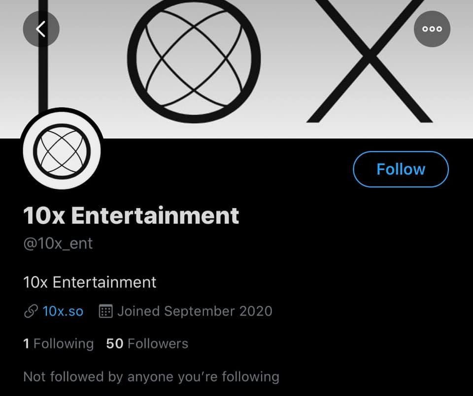The image size is (473, 396).
Task: Open the 10x.so website link
Action: tap(63, 311)
